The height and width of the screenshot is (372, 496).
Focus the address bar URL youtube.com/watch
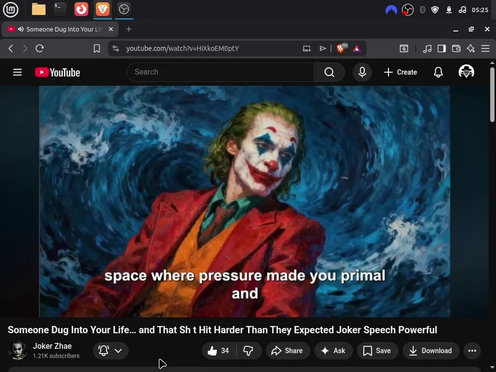coord(182,49)
